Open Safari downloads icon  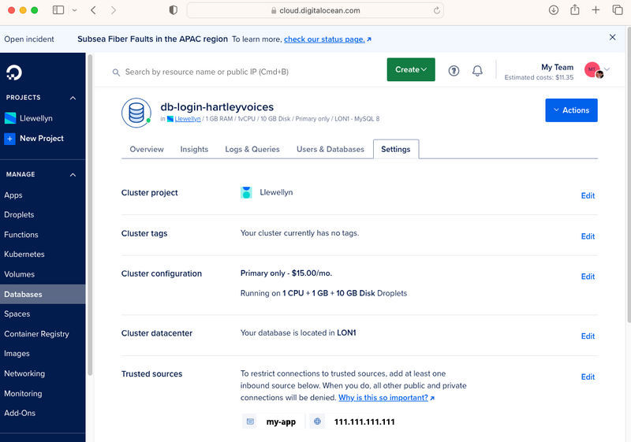coord(554,10)
